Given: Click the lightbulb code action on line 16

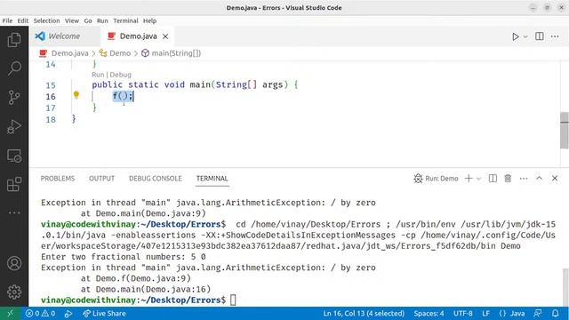Looking at the screenshot, I should coord(76,95).
